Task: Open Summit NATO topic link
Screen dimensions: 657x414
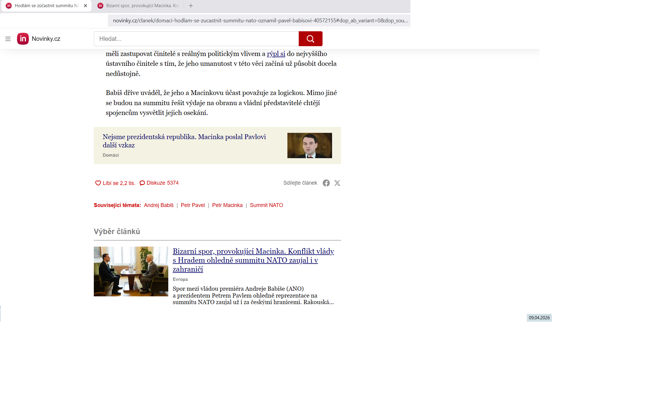Action: pyautogui.click(x=266, y=205)
